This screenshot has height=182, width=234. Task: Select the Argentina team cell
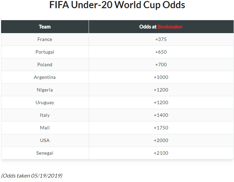45,77
